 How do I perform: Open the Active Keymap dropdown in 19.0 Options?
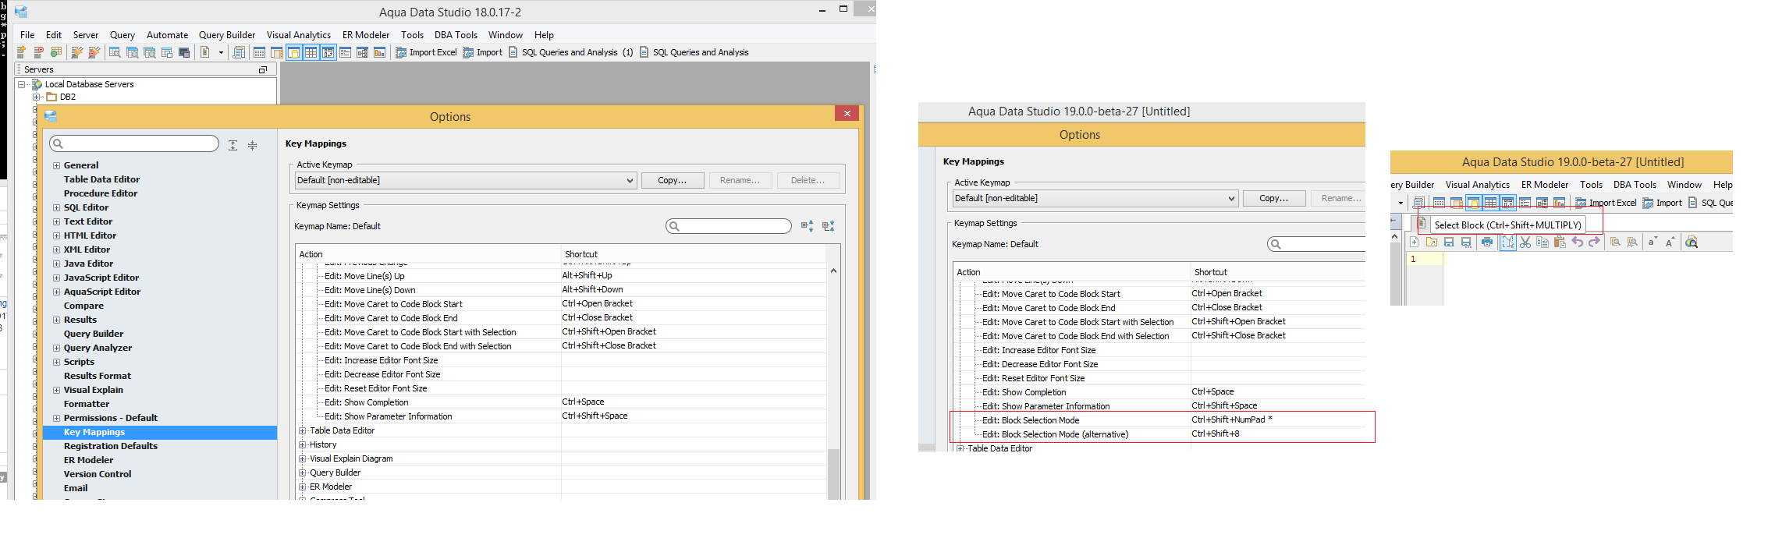1095,198
